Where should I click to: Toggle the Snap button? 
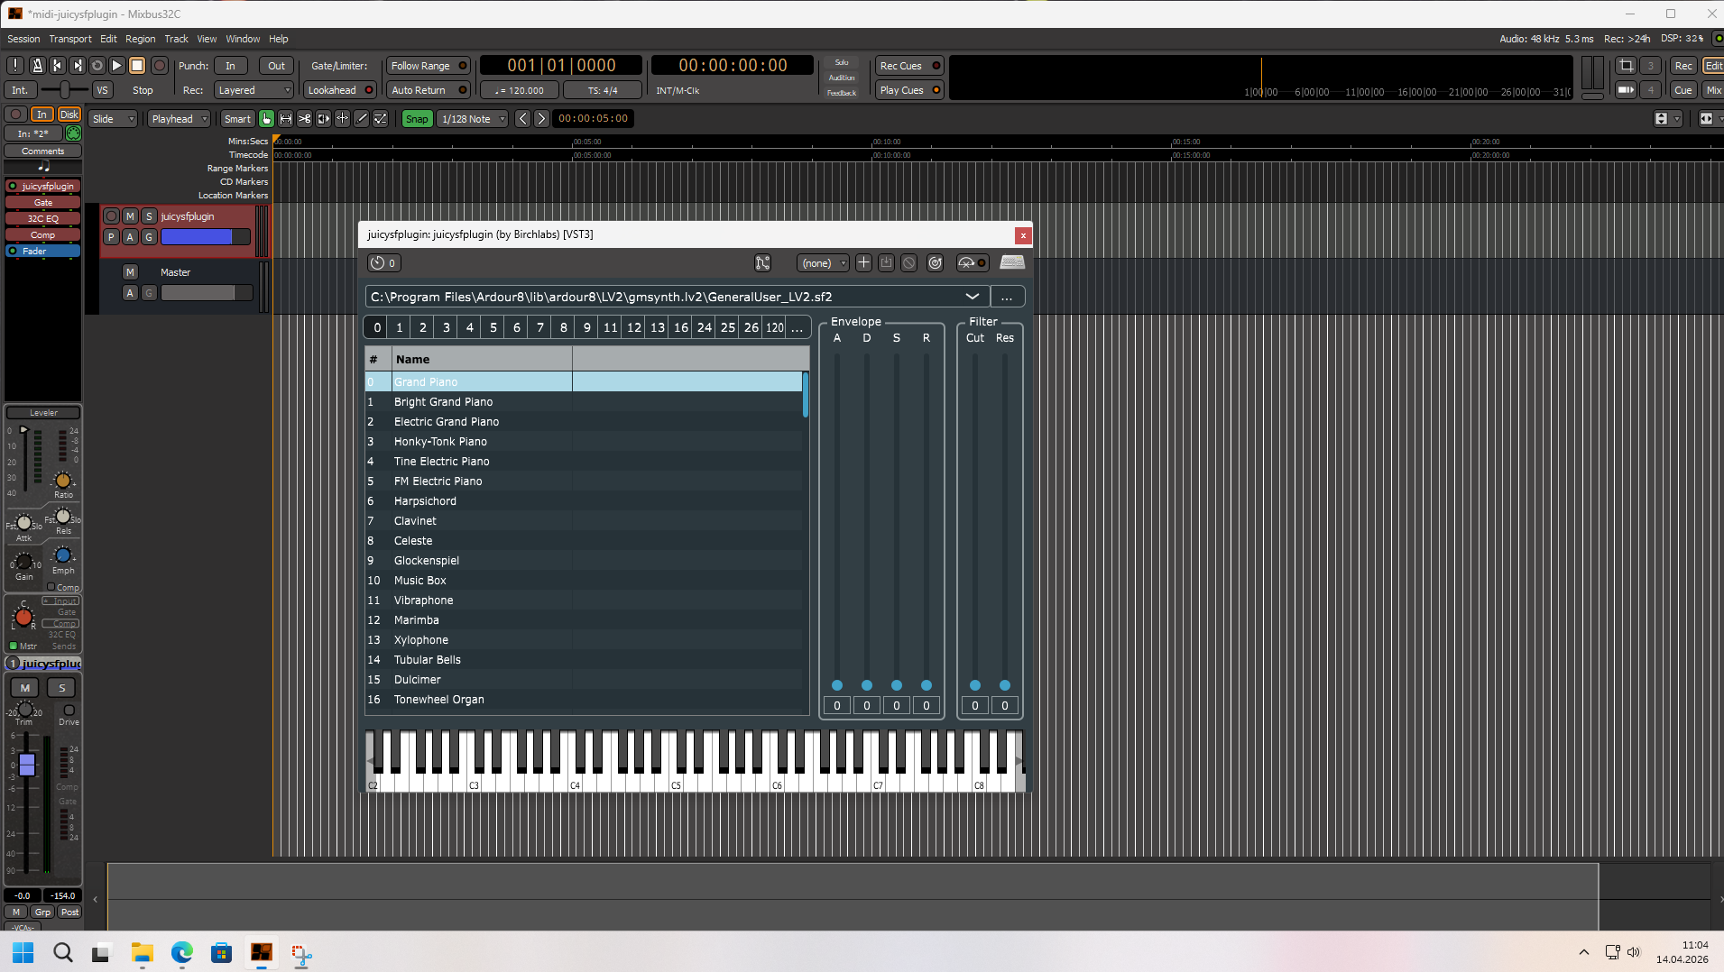(x=416, y=119)
